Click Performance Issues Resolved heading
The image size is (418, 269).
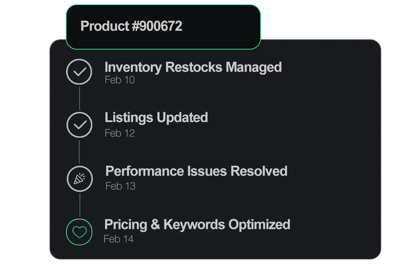click(x=197, y=171)
